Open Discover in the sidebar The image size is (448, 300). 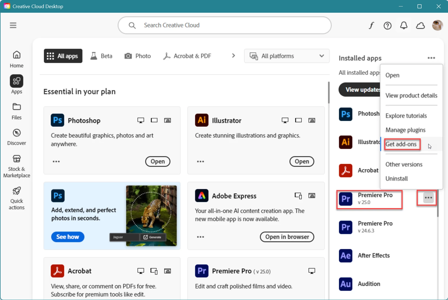[17, 137]
